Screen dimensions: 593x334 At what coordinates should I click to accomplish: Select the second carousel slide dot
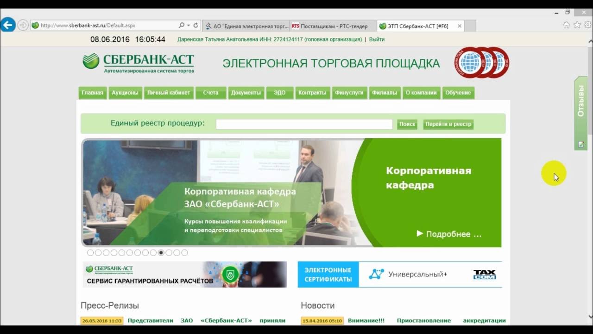coord(98,253)
